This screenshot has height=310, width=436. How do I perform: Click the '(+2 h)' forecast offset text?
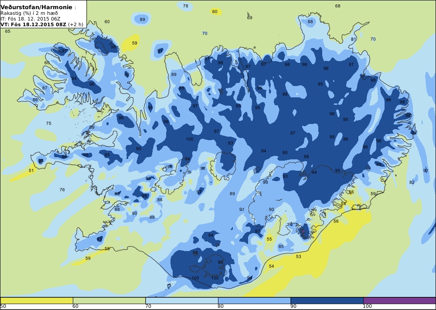tap(75, 24)
